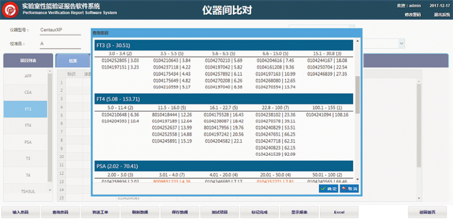Click the red company logo icon
The height and width of the screenshot is (219, 453).
coord(10,10)
